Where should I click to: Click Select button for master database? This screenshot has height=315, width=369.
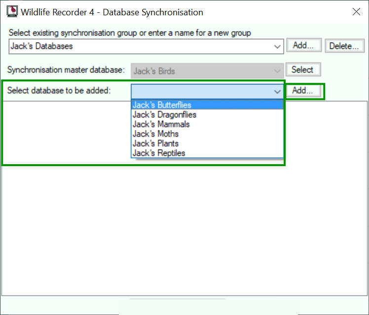pyautogui.click(x=303, y=70)
